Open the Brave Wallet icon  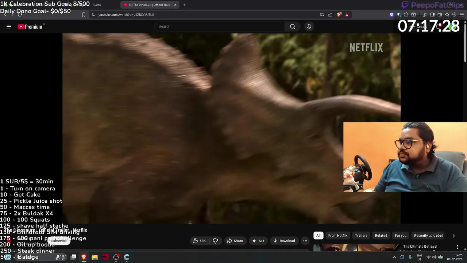click(x=440, y=15)
